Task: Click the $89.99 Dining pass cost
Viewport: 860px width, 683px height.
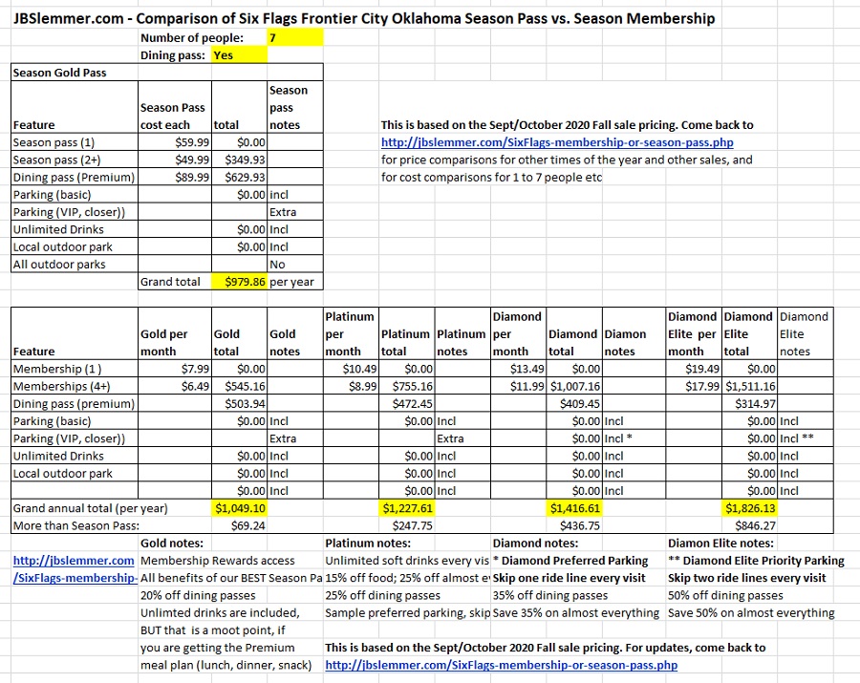Action: 175,178
